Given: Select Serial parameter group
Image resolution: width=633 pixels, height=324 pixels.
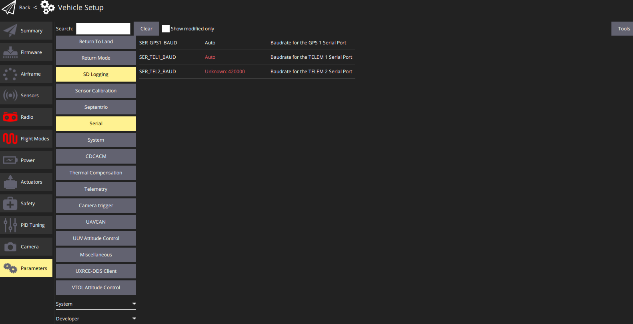Looking at the screenshot, I should (96, 124).
